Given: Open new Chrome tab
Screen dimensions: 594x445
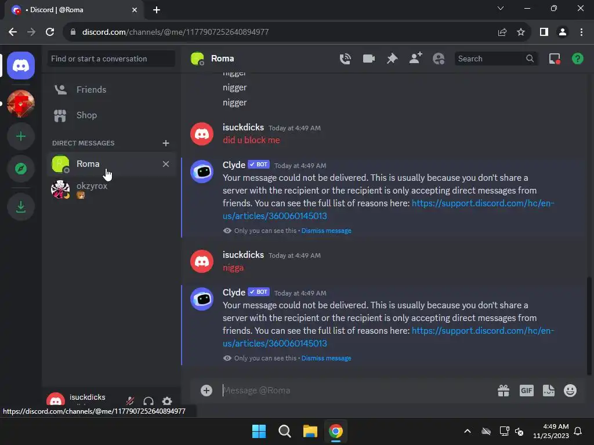Looking at the screenshot, I should (x=157, y=10).
